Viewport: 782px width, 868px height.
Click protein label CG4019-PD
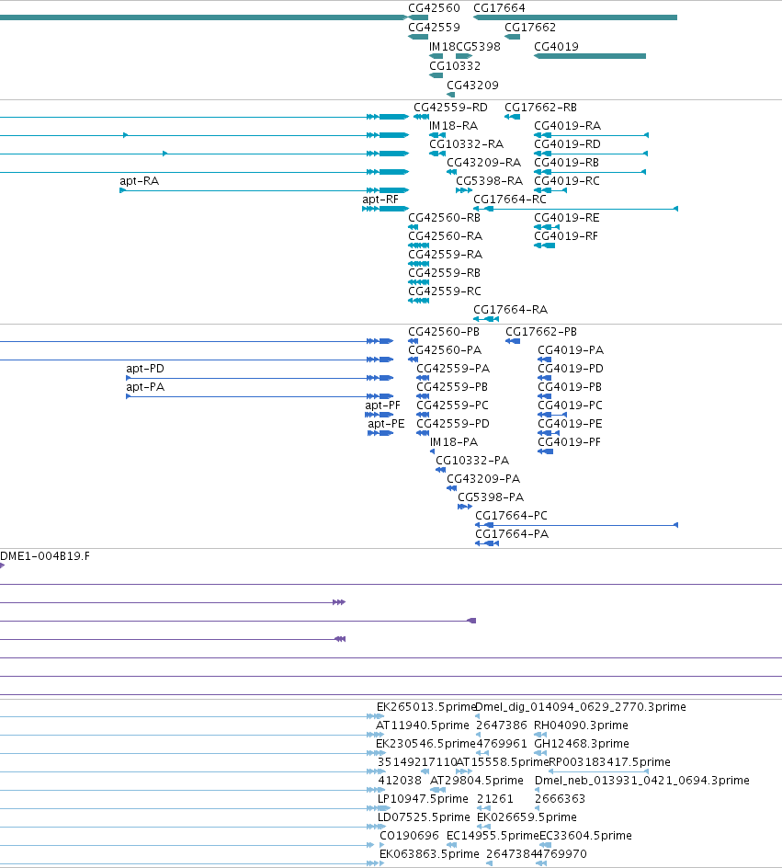[x=570, y=369]
